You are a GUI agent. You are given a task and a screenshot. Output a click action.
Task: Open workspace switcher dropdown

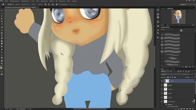pyautogui.click(x=187, y=4)
